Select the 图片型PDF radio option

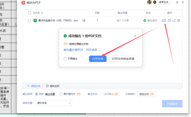pyautogui.click(x=61, y=94)
